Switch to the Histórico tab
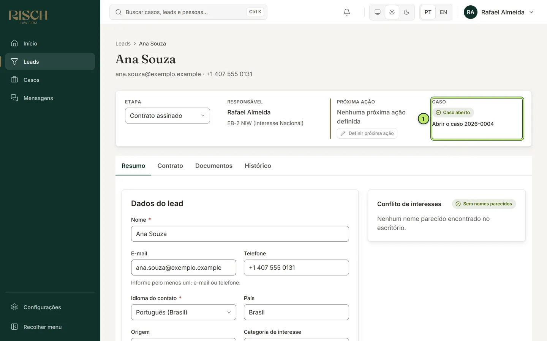 tap(258, 166)
